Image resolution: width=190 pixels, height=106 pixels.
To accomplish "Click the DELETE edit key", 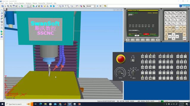I will point(184,31).
